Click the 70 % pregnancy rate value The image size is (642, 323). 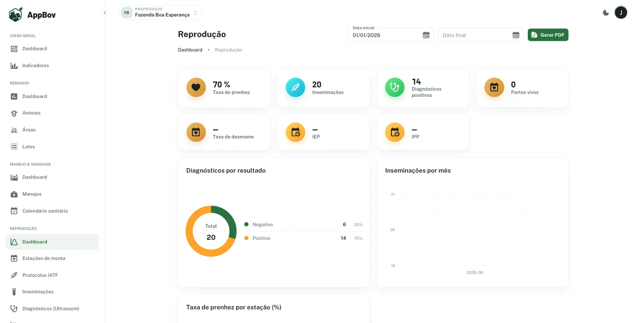(221, 84)
